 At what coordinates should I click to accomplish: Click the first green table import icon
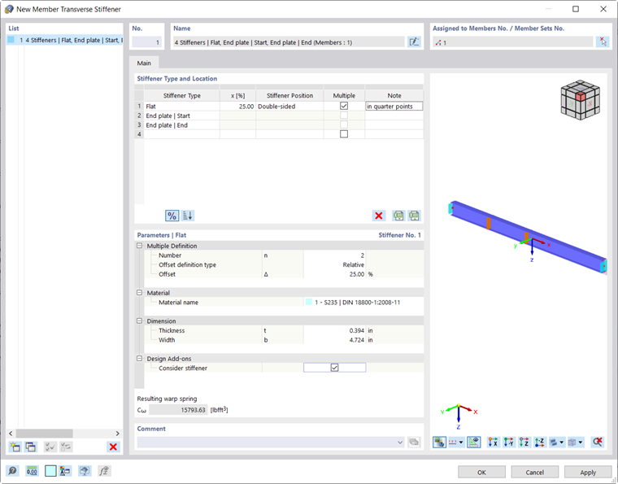point(398,216)
